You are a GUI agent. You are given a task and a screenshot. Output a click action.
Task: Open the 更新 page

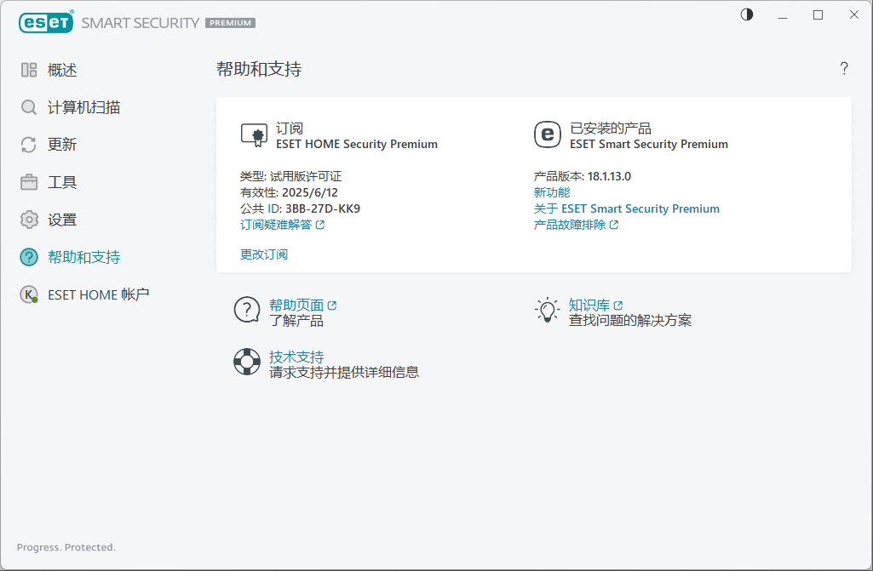[x=62, y=145]
